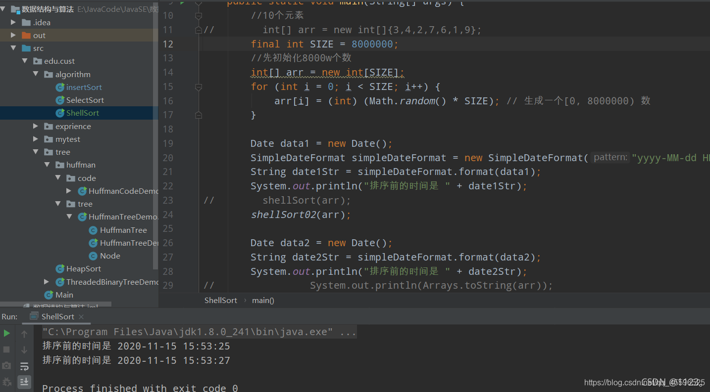Toggle soft-wrap in the console
The image size is (710, 392).
24,366
